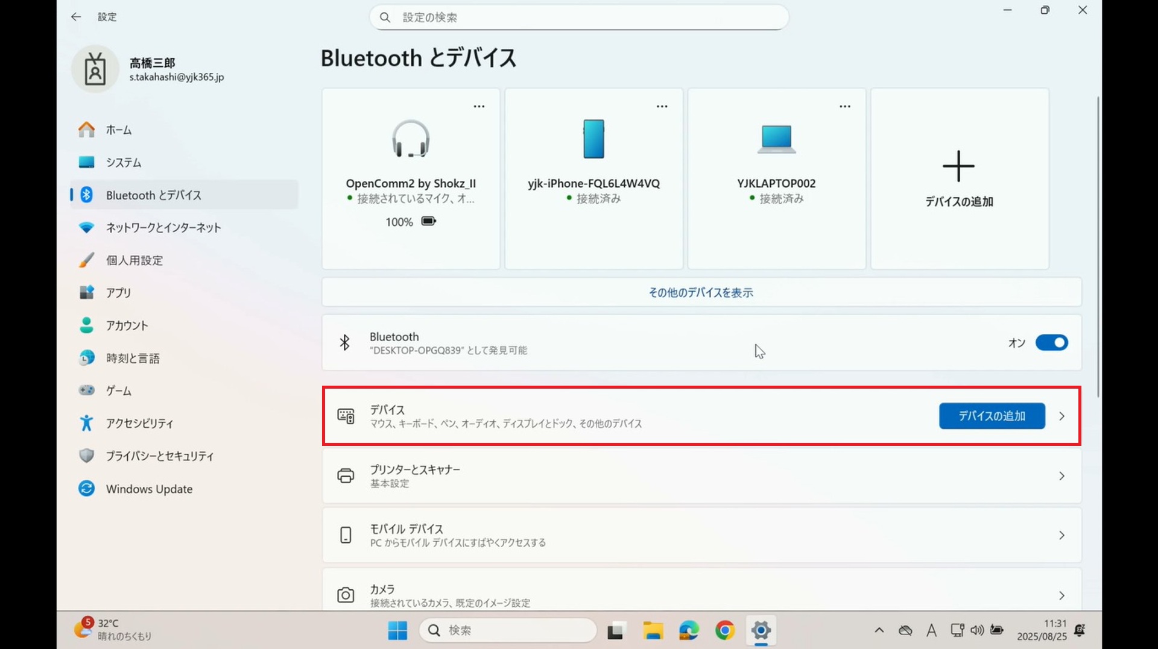Expand the デバイス row chevron
The height and width of the screenshot is (649, 1158).
pos(1061,416)
